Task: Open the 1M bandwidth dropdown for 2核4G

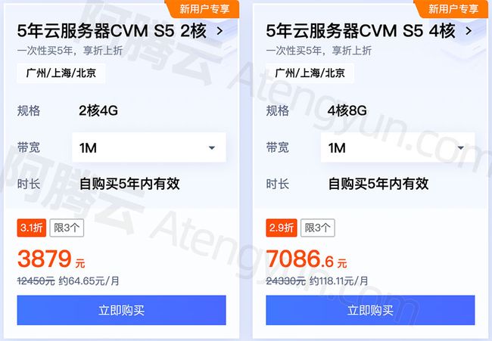Action: point(149,147)
